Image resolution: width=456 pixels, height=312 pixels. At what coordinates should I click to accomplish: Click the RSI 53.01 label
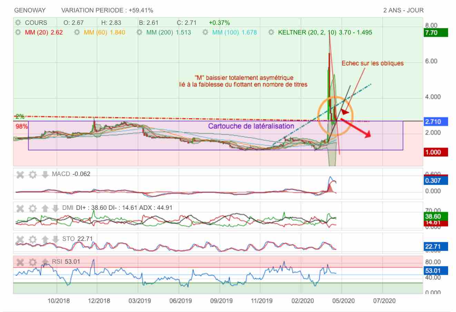pyautogui.click(x=66, y=262)
